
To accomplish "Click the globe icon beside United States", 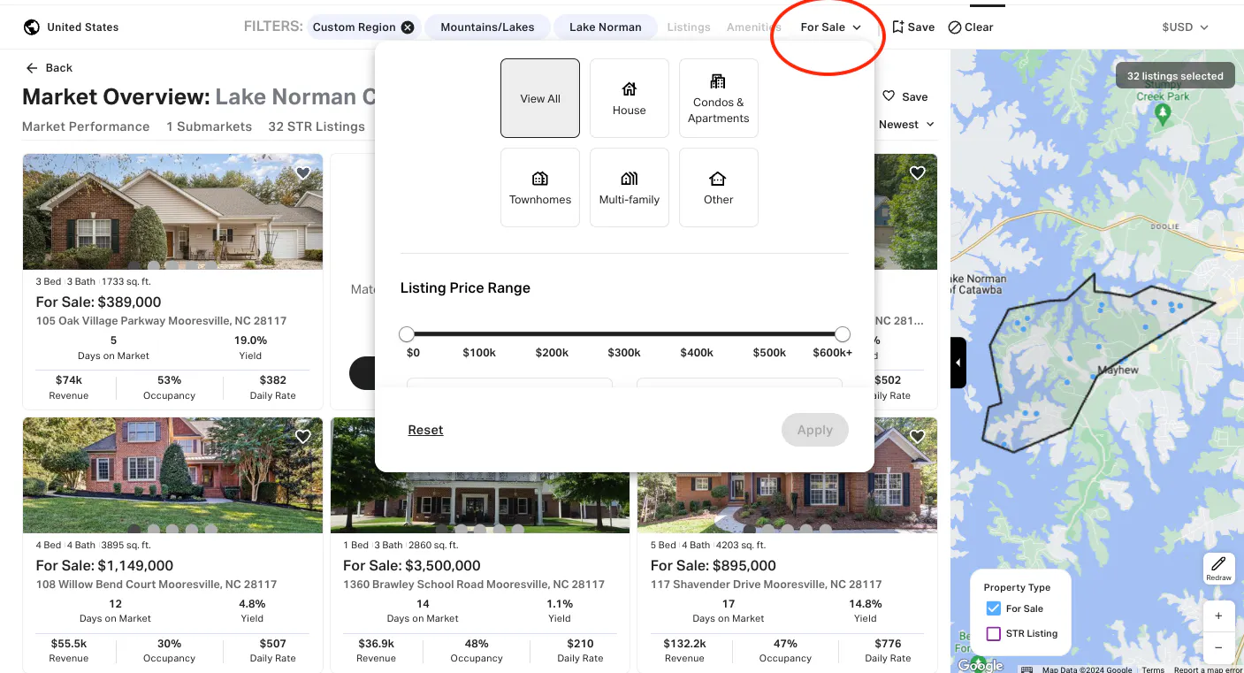I will [x=32, y=27].
